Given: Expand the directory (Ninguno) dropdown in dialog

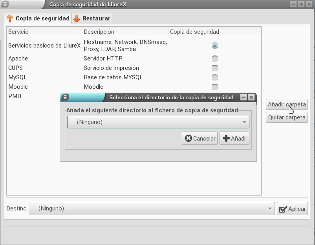Looking at the screenshot, I should [x=158, y=122].
